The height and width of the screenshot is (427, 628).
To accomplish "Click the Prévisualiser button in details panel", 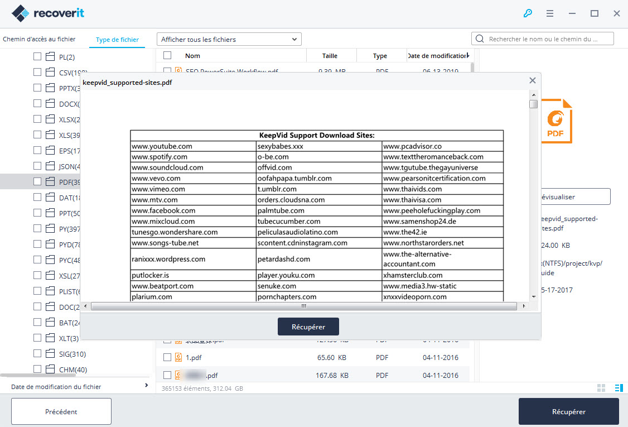I will pyautogui.click(x=576, y=197).
